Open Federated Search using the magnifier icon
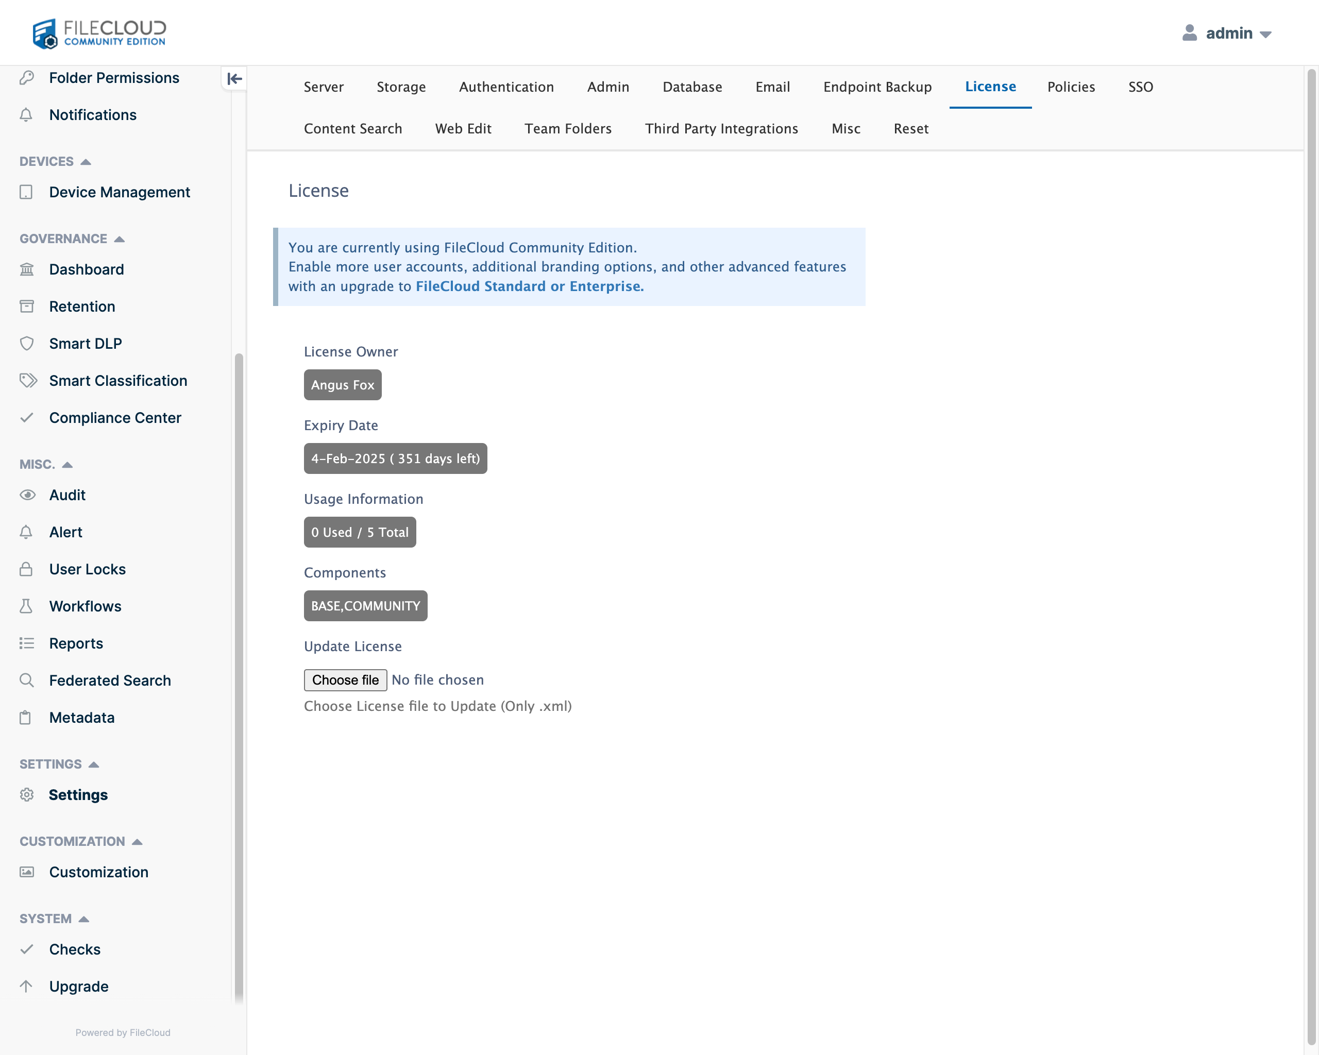This screenshot has height=1055, width=1319. click(x=27, y=680)
